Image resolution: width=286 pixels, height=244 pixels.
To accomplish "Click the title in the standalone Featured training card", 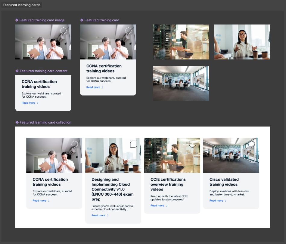I will point(104,69).
